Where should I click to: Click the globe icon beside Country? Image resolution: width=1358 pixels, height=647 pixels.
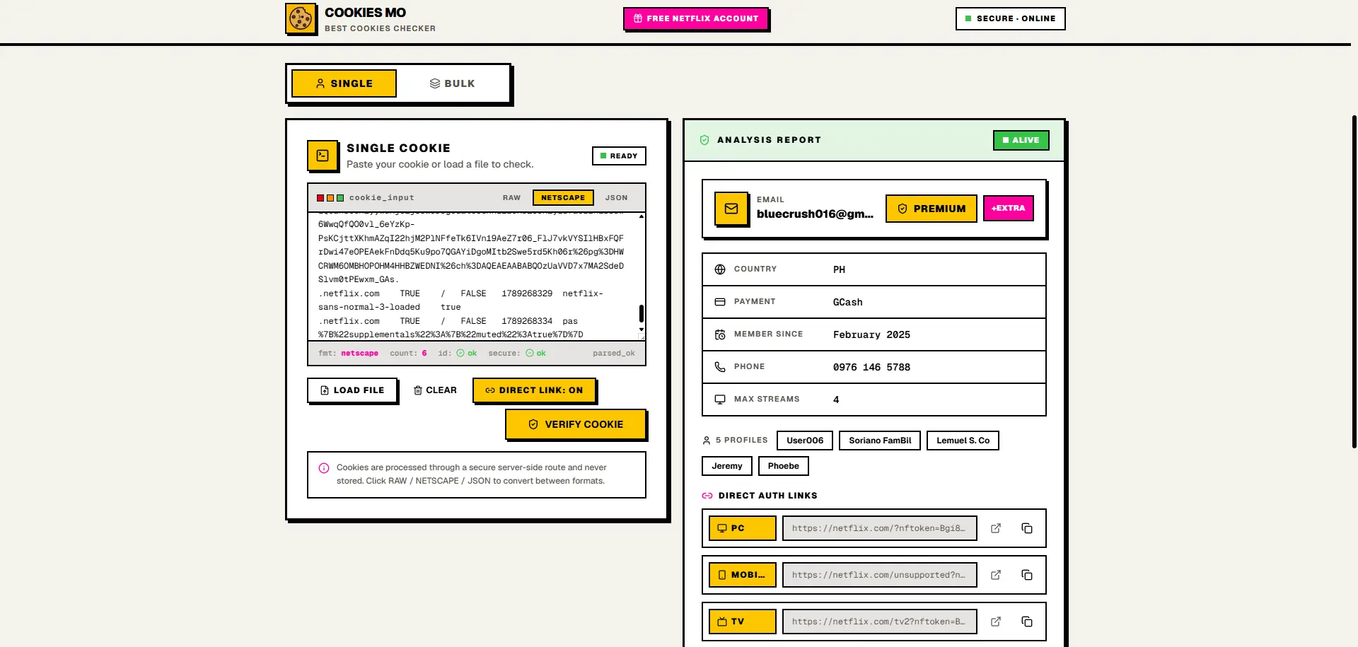point(720,269)
